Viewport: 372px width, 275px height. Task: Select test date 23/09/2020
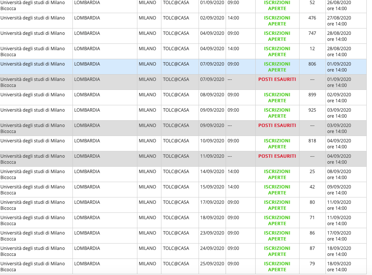[212, 233]
